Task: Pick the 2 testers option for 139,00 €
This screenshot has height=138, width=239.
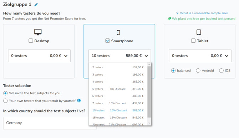Action: (118, 67)
